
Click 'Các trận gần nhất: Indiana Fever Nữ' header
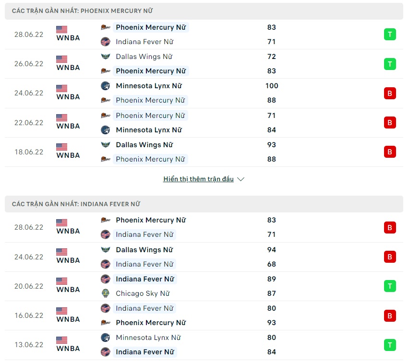tap(76, 204)
